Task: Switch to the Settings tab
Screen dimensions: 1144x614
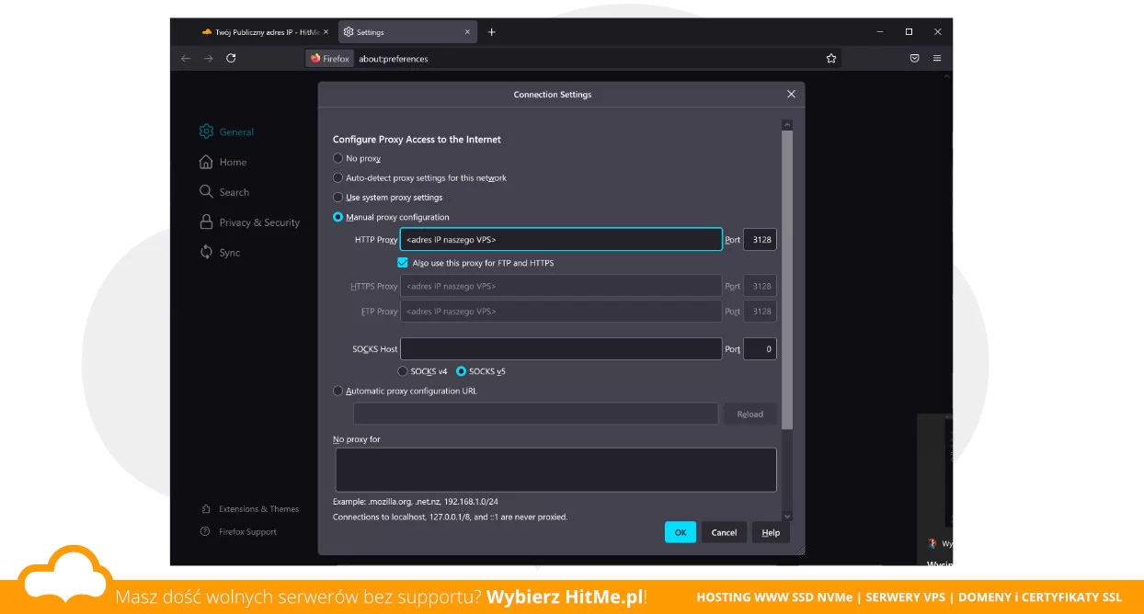Action: [x=407, y=32]
